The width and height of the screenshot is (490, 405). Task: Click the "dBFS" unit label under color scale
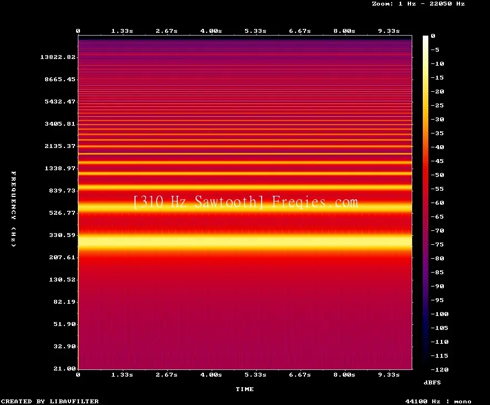432,382
